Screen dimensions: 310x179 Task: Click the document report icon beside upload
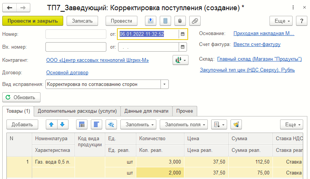(165, 21)
